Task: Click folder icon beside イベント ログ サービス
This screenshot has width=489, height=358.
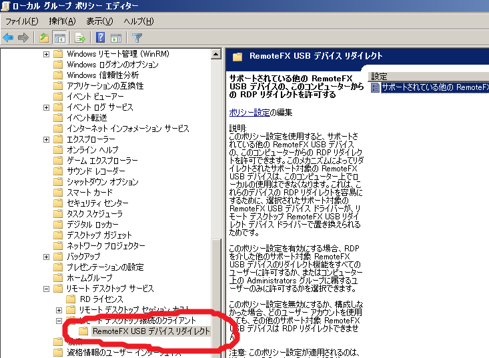Action: [58, 107]
